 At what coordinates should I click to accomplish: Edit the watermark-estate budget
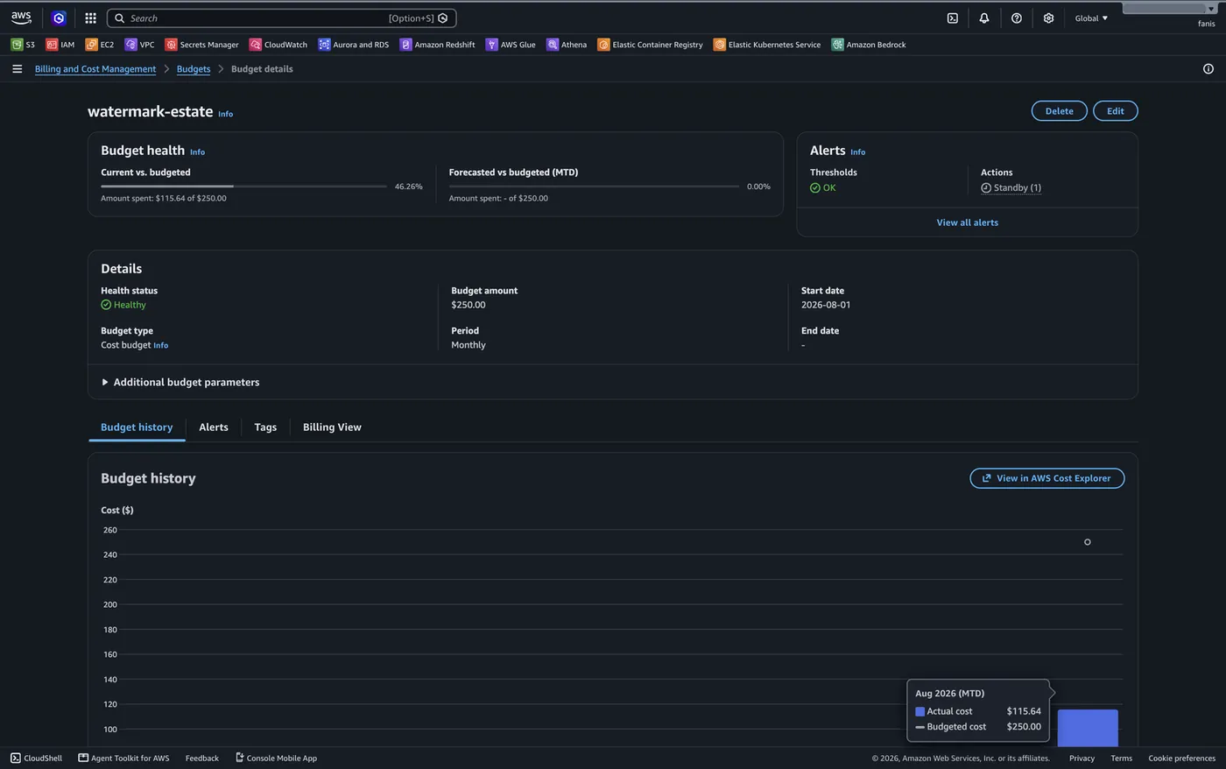(1116, 111)
